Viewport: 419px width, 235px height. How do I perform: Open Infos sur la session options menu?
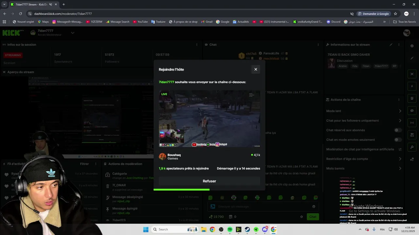[x=197, y=45]
